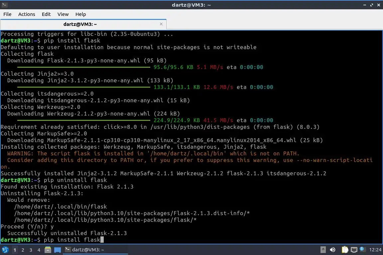Close the dartz@VM3: ~ terminal tab
Viewport: 383px width, 255px height.
click(x=161, y=24)
